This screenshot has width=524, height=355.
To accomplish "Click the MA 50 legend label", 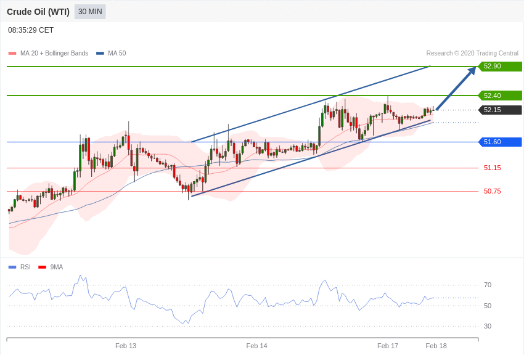I will click(117, 53).
